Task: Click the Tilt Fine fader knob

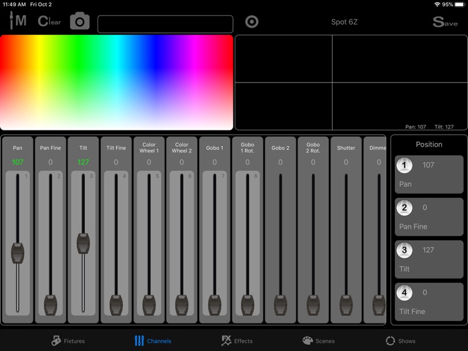Action: coord(116,305)
